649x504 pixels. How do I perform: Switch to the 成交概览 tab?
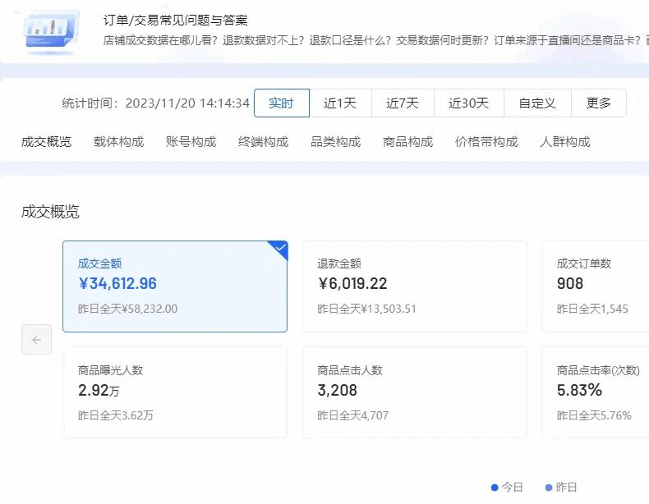tap(46, 142)
